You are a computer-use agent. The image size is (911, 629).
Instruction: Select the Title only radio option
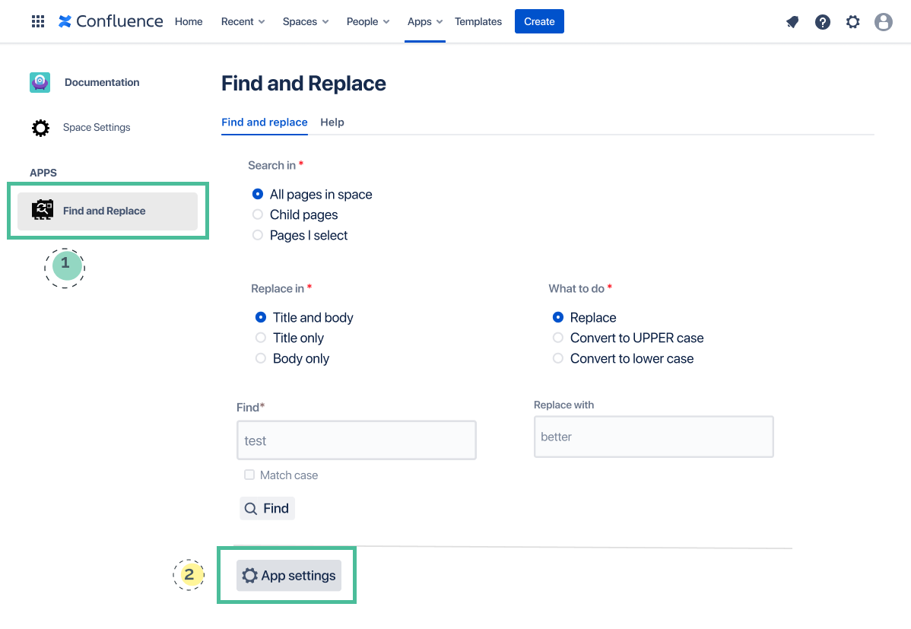(261, 338)
